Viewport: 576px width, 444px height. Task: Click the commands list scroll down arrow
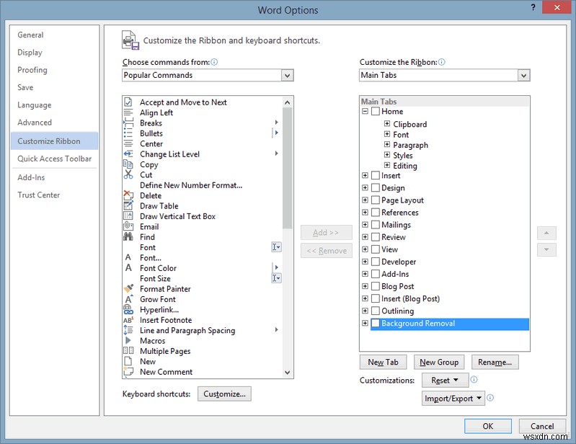pos(287,373)
